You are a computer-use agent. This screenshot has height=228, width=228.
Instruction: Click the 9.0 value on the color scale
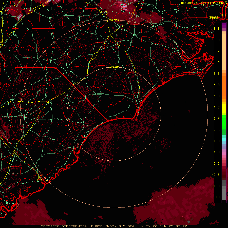click(x=217, y=40)
